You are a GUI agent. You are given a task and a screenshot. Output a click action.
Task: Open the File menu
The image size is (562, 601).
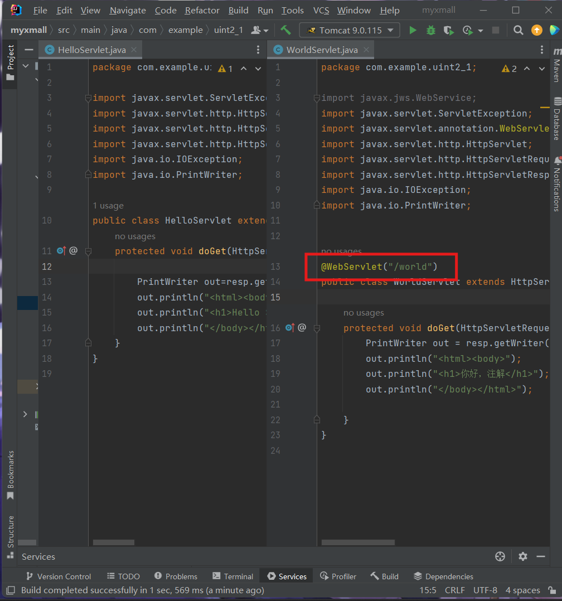(x=40, y=11)
